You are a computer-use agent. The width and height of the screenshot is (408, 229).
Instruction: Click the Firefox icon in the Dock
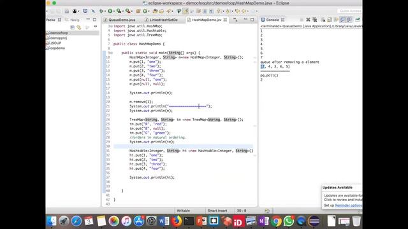click(x=177, y=221)
